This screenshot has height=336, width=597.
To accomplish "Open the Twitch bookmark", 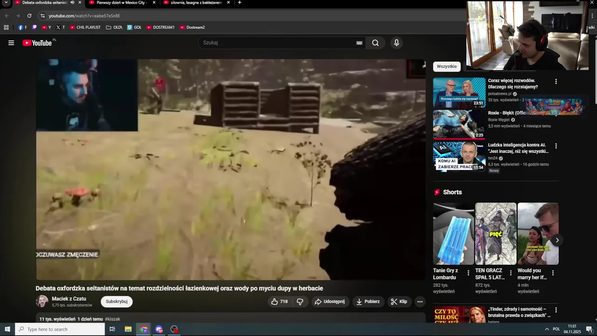I will pos(35,28).
